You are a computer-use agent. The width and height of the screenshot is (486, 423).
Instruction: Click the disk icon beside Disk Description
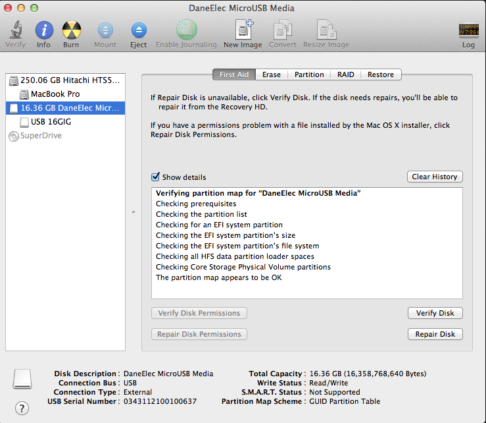click(x=22, y=379)
